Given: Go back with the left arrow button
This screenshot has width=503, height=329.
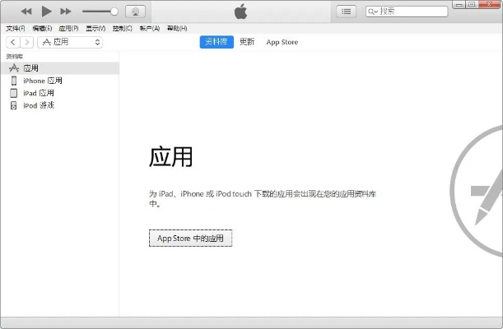Looking at the screenshot, I should click(x=13, y=42).
